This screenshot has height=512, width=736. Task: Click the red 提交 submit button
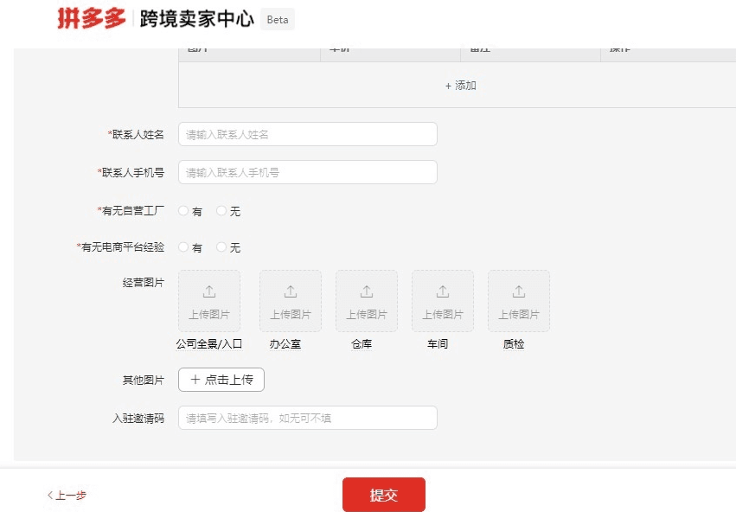pos(384,494)
